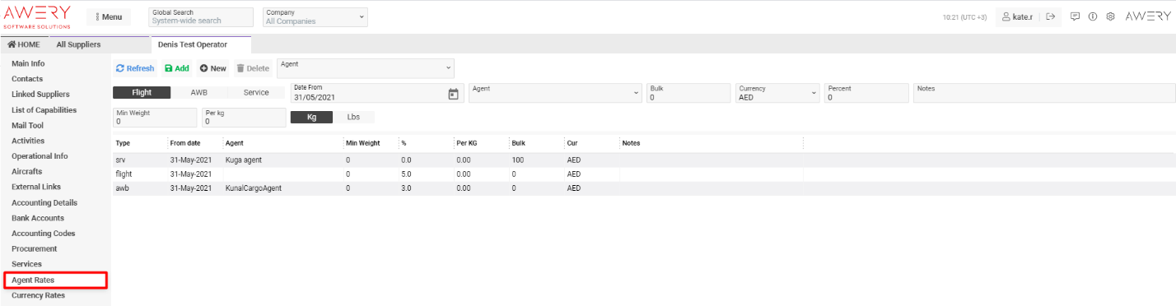
Task: Open Mail Tool in sidebar
Action: click(x=27, y=126)
